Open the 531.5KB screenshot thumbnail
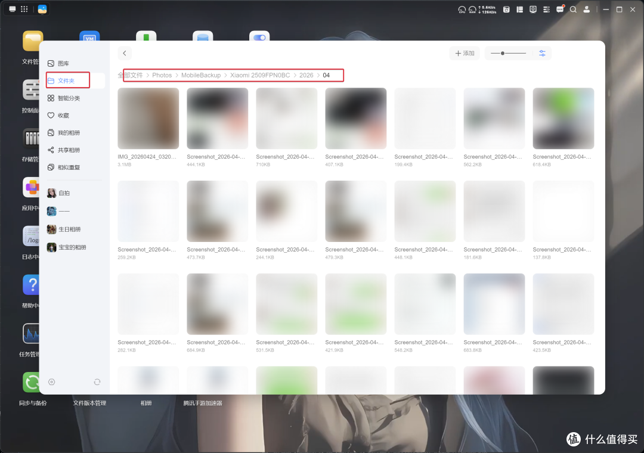The image size is (644, 453). click(287, 304)
